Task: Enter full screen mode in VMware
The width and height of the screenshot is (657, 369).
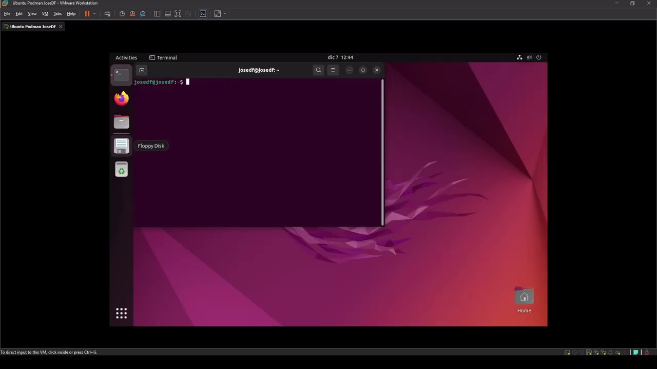Action: (178, 14)
